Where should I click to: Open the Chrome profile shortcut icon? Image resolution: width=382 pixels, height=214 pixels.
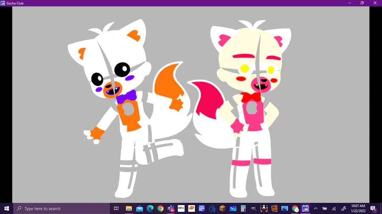click(x=295, y=209)
